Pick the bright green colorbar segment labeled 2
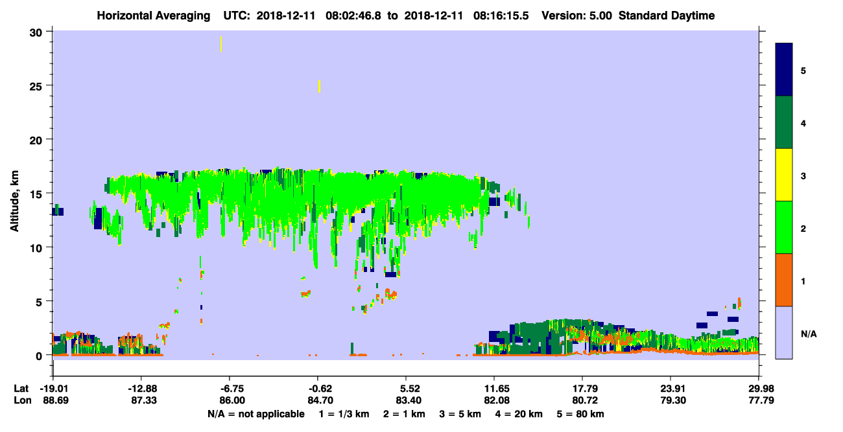Screen dimensions: 843x432 click(x=784, y=227)
